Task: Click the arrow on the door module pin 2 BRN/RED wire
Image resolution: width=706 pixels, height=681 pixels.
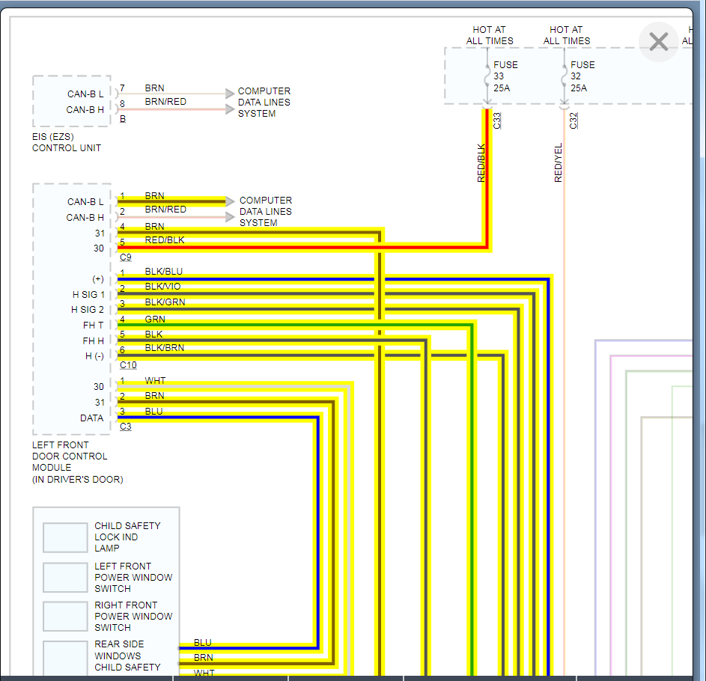Action: click(231, 217)
